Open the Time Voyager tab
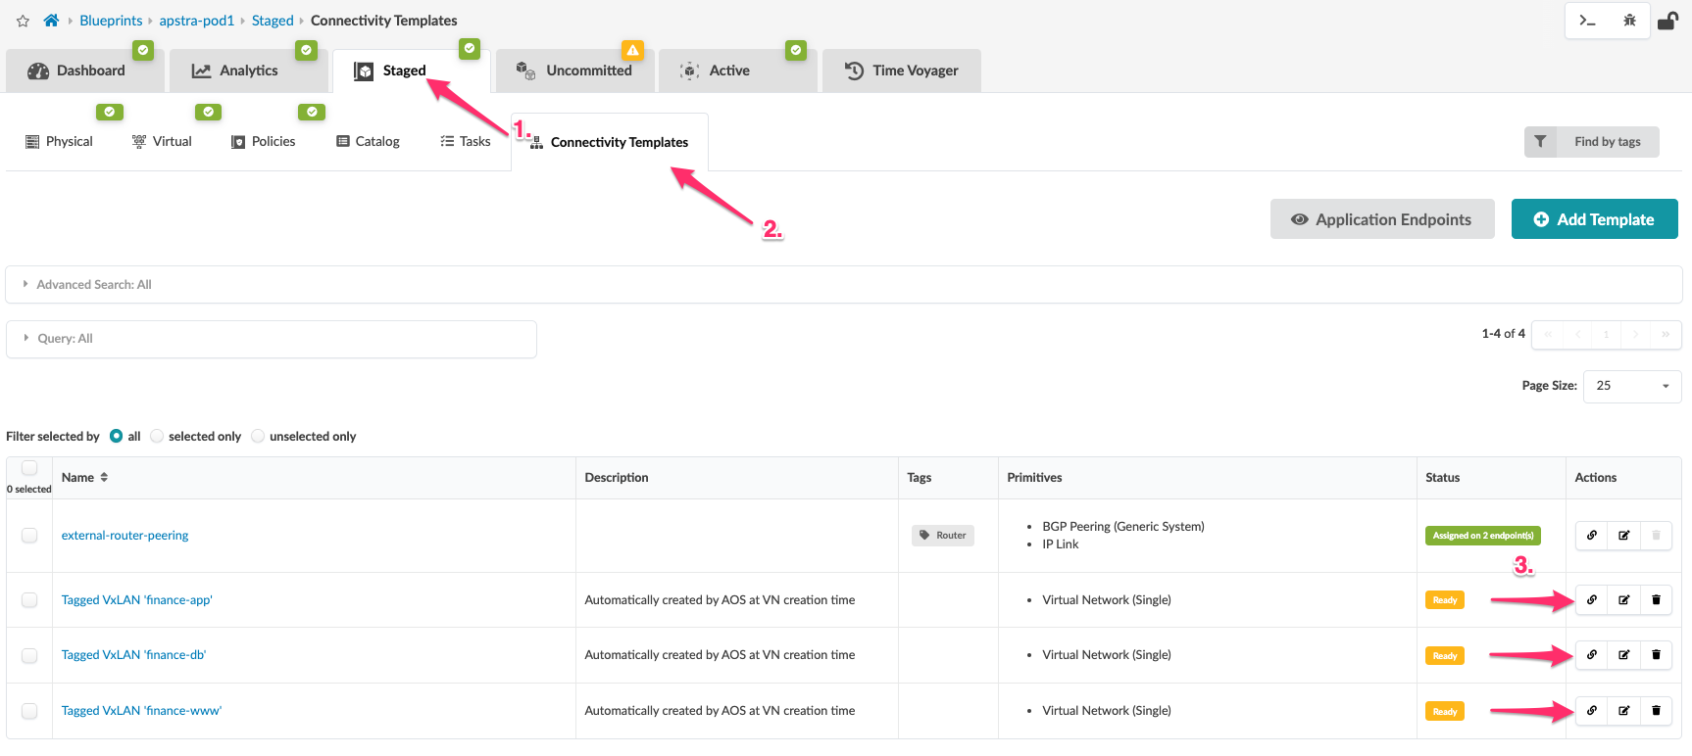1692x756 pixels. click(x=901, y=71)
